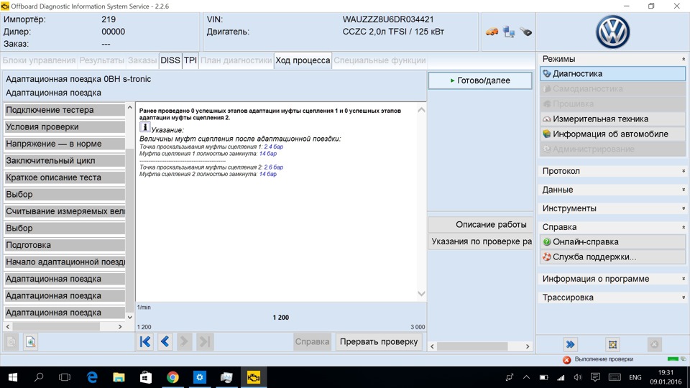The width and height of the screenshot is (690, 388).
Task: Open Google Chrome from the taskbar
Action: pyautogui.click(x=172, y=377)
